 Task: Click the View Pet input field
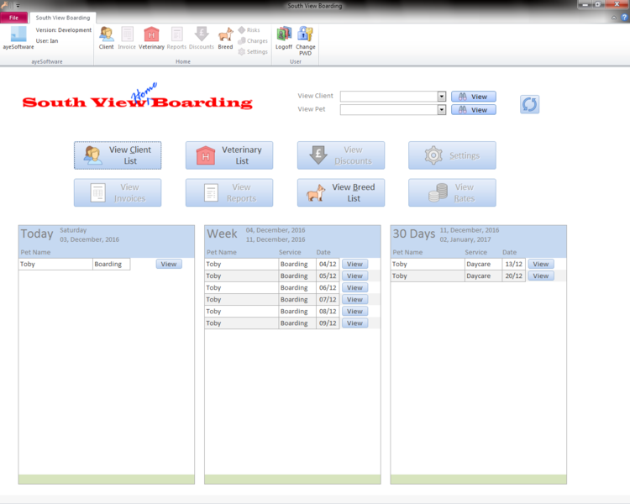(388, 109)
